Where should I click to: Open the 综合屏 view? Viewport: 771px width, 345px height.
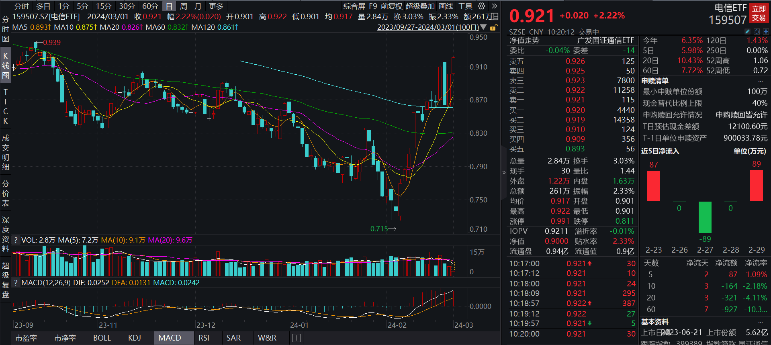point(354,6)
